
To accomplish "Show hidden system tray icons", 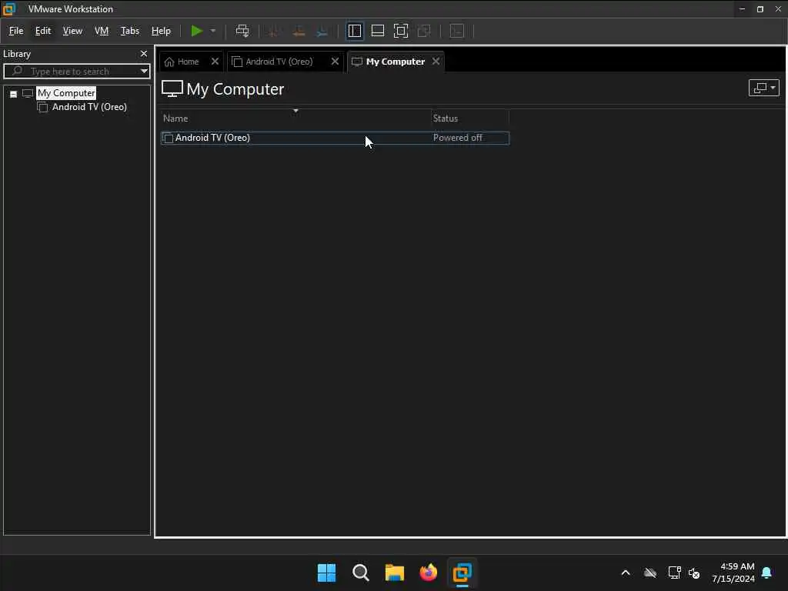I will pos(626,573).
